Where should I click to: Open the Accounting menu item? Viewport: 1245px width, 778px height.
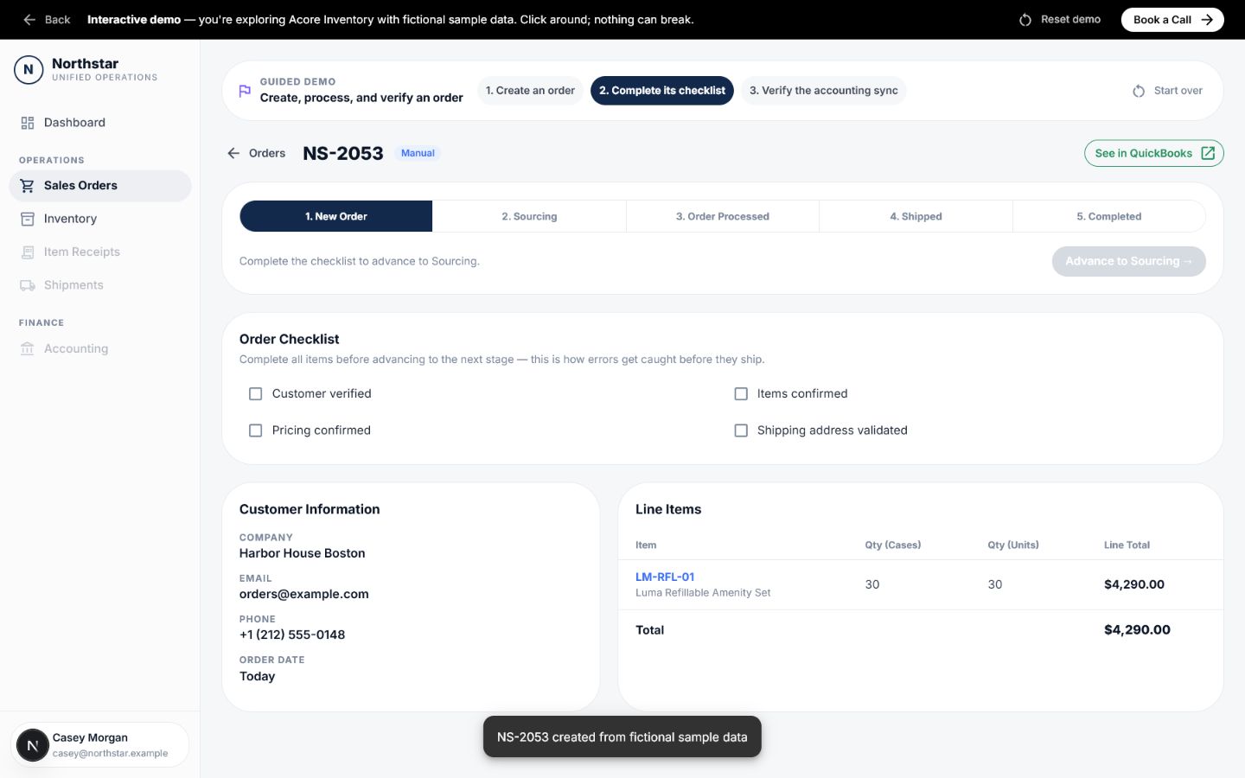[100, 348]
